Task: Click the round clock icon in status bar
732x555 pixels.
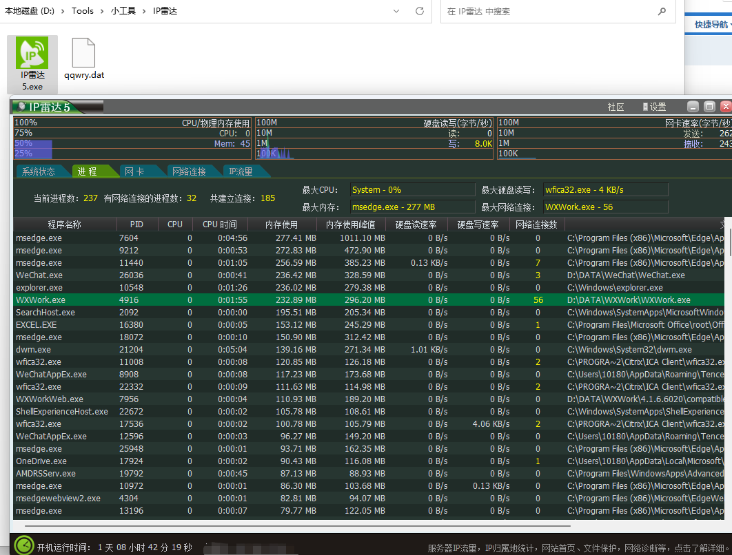Action: click(24, 545)
